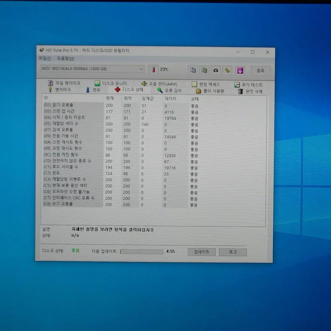Click the purple down-arrow minimize-to-tray icon
The image size is (331, 331).
point(240,71)
